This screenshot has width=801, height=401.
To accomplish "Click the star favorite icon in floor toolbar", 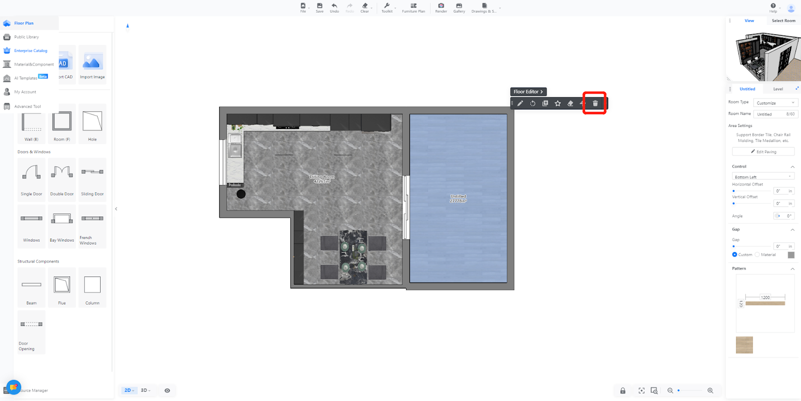I will click(558, 103).
